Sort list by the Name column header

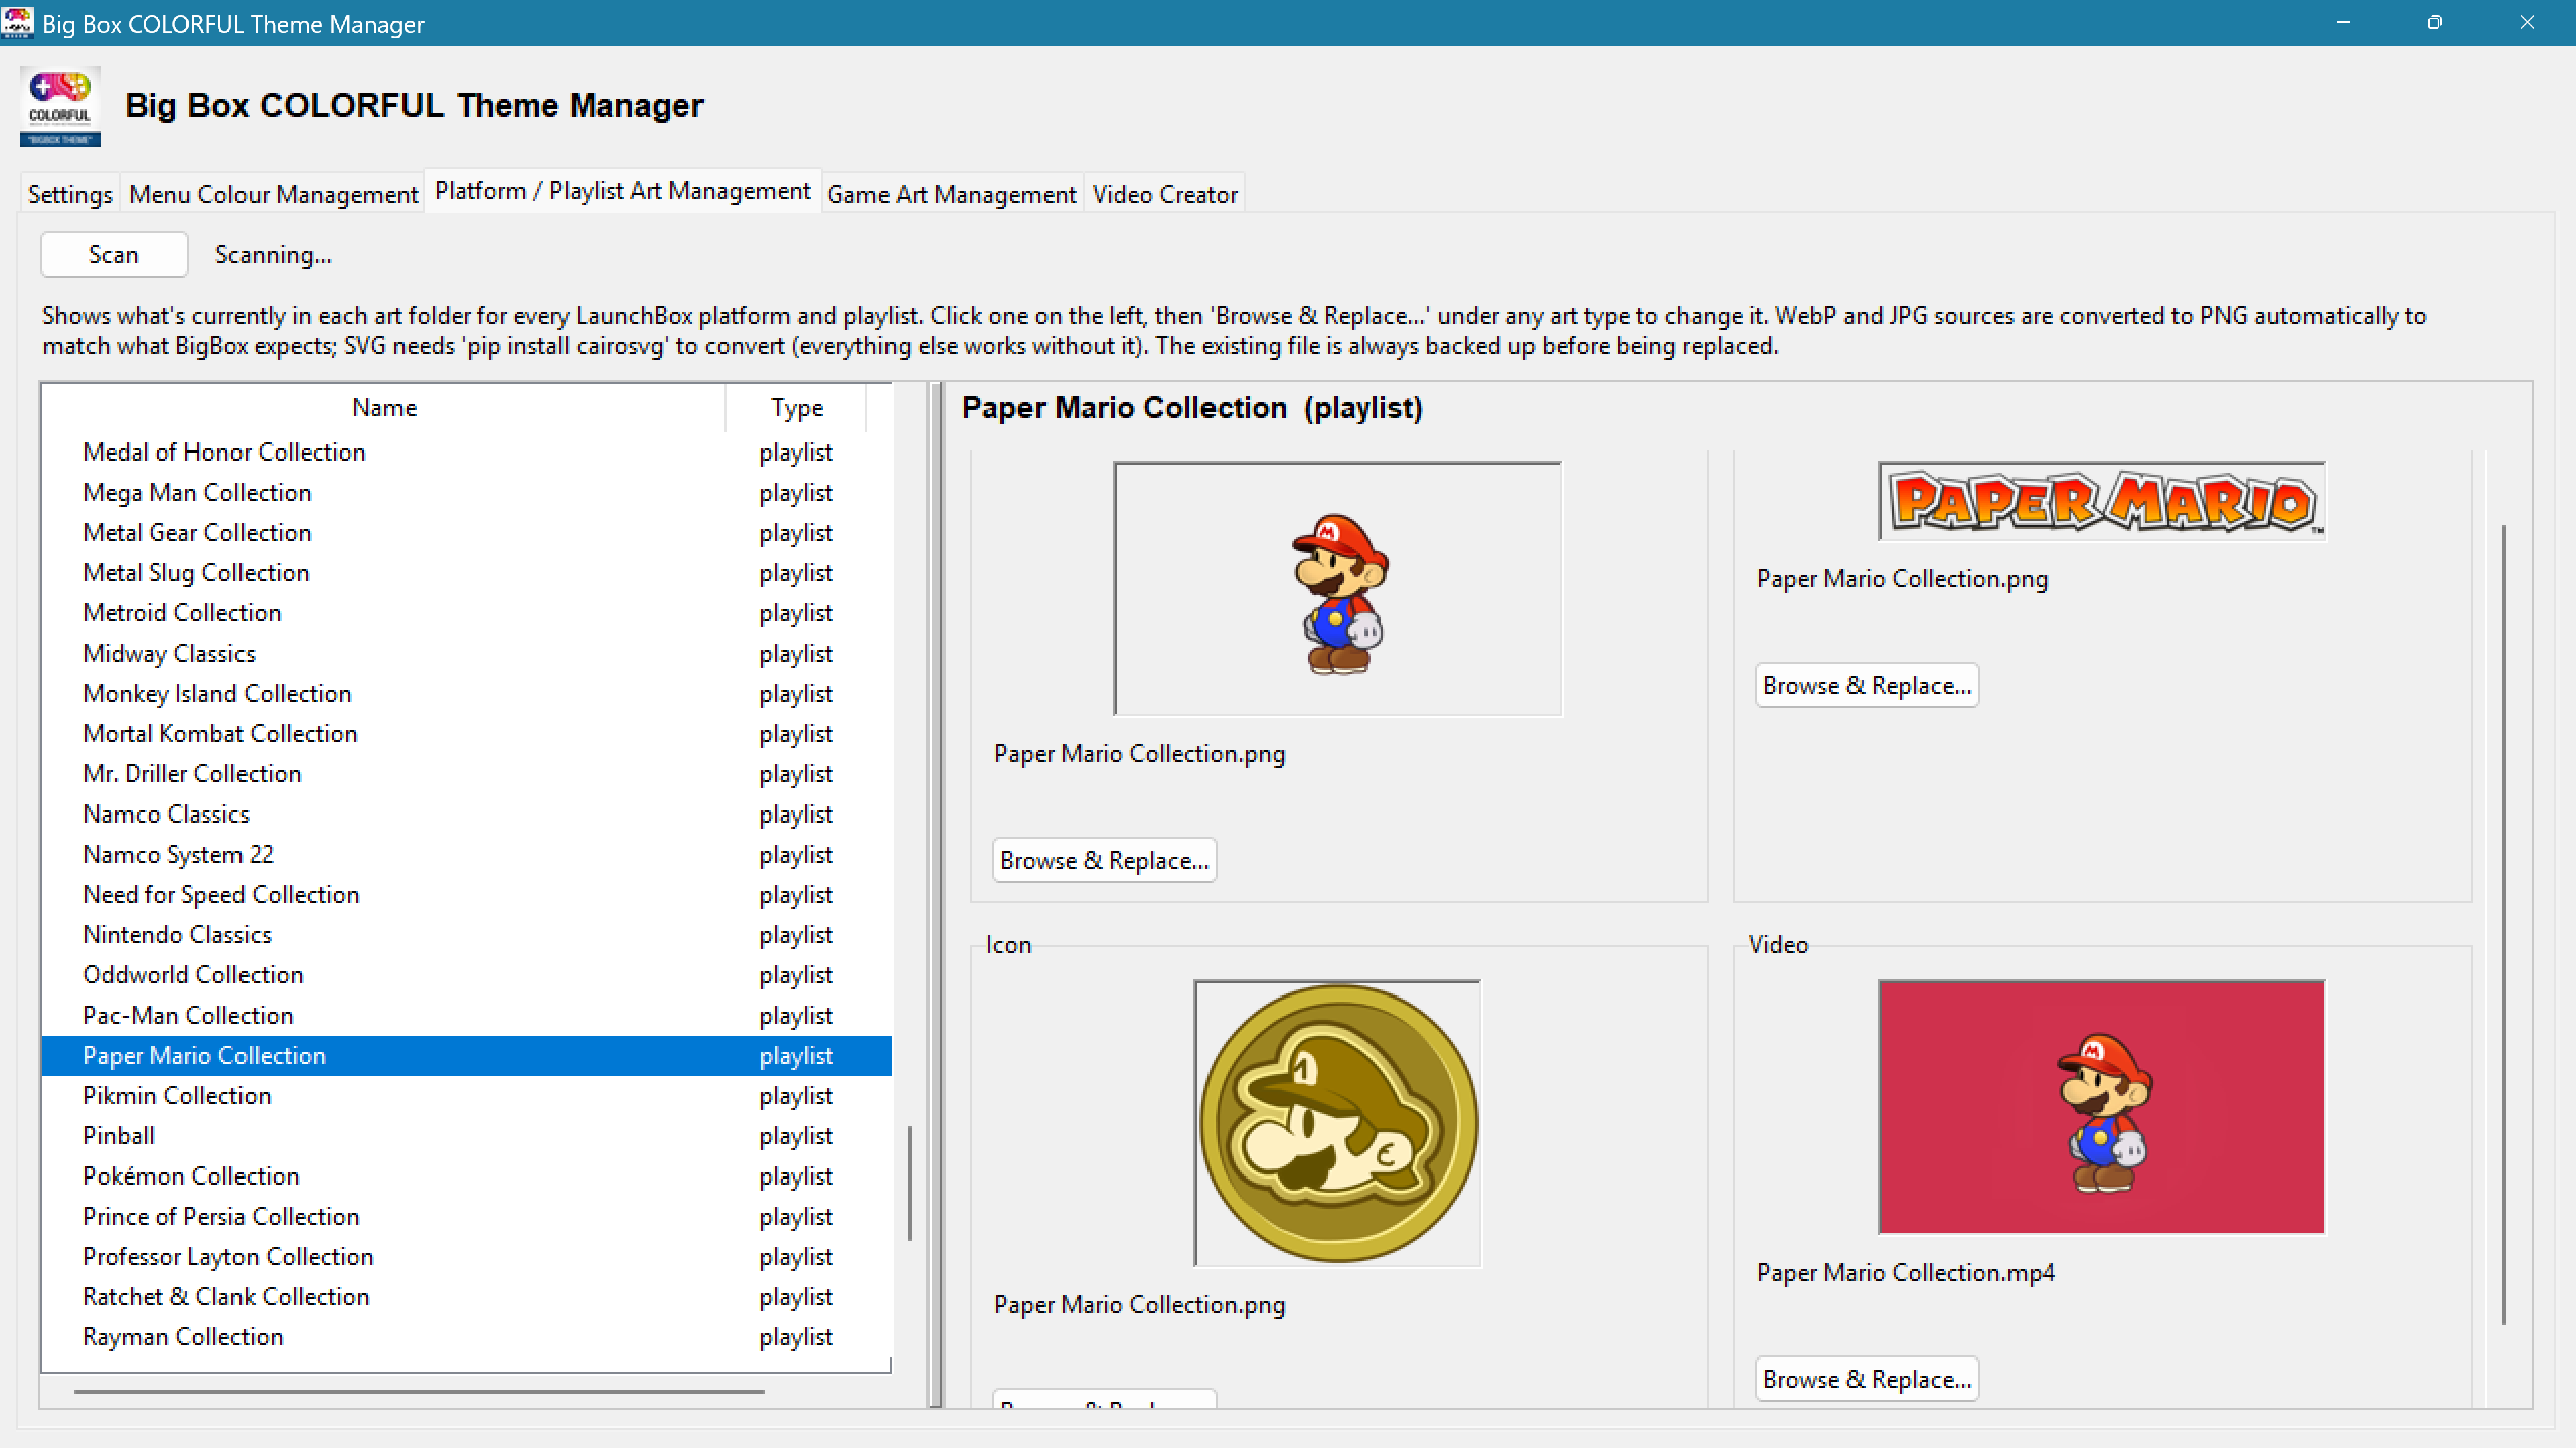tap(384, 408)
